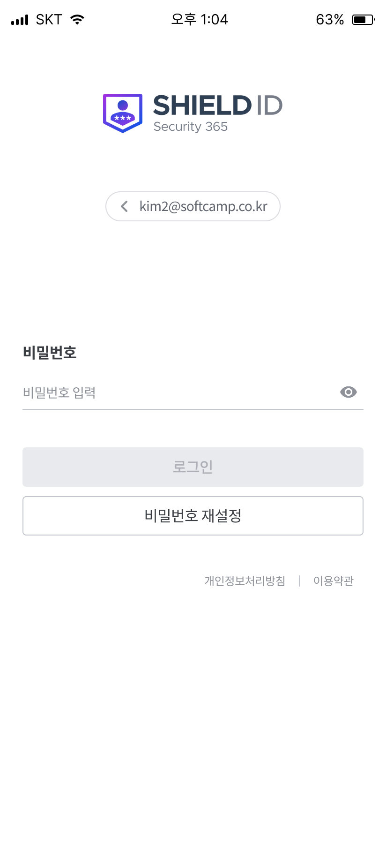Screen dimensions: 386x860
Task: Tap the 오후 1:04 clock
Action: pos(199,20)
